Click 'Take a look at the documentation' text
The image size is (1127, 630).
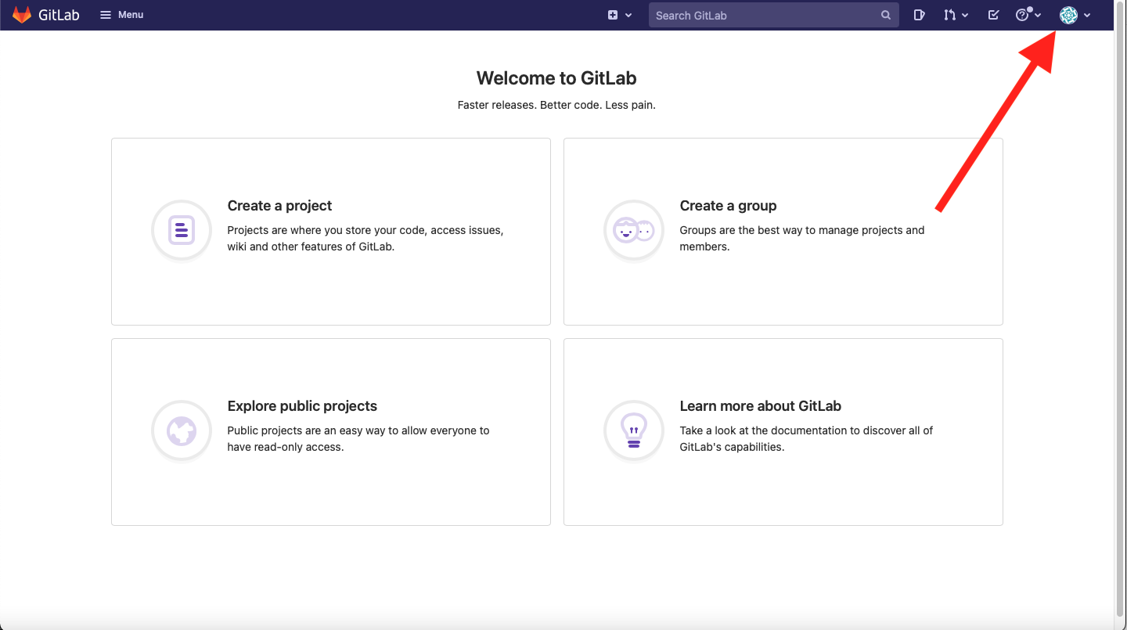[806, 438]
